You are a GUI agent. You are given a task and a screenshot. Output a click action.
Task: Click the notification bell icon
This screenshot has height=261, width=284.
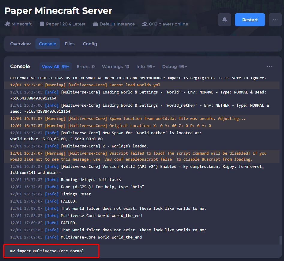click(x=225, y=20)
